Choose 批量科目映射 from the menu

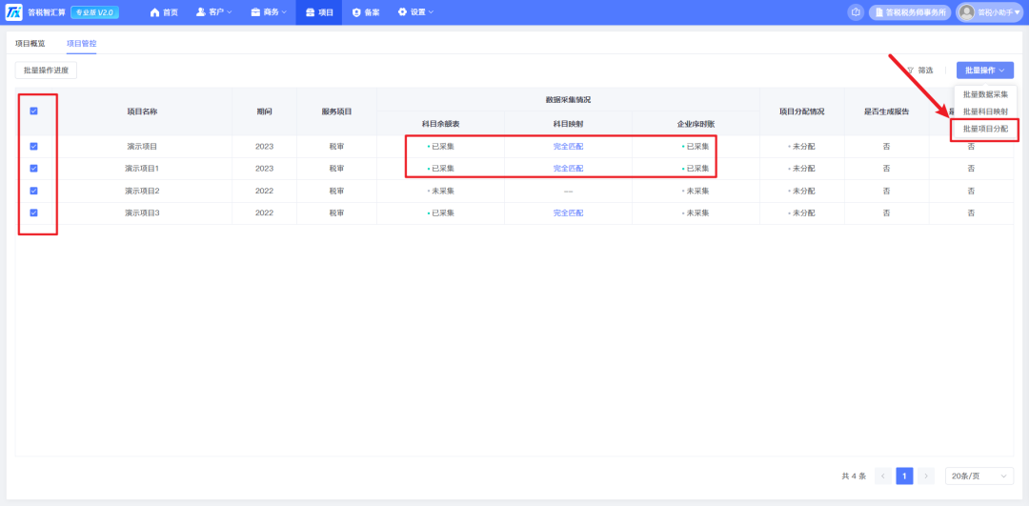985,111
